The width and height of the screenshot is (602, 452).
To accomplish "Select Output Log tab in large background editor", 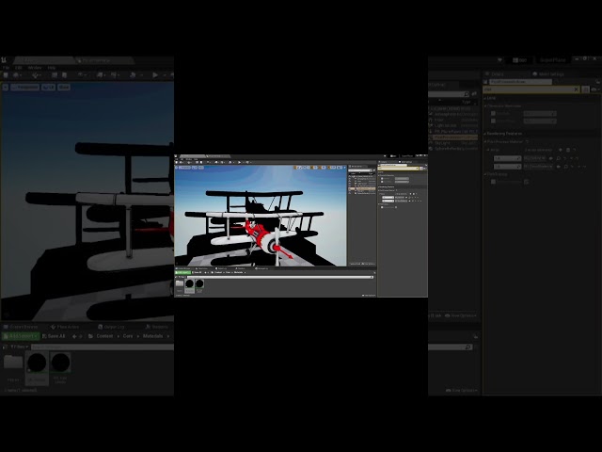I will [x=111, y=327].
